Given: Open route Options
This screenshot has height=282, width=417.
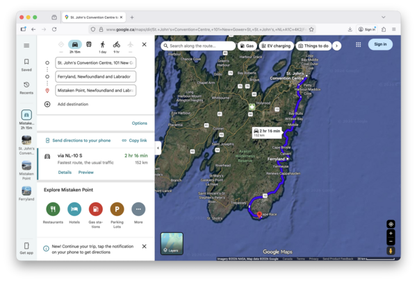Looking at the screenshot, I should point(140,123).
